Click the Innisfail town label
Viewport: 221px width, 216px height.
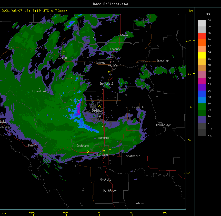tap(106, 84)
